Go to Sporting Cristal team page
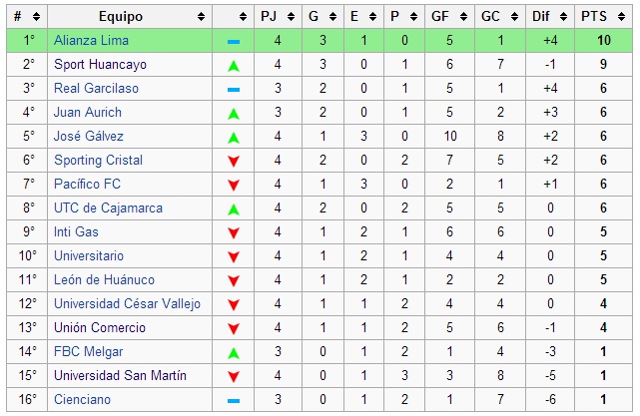 98,161
